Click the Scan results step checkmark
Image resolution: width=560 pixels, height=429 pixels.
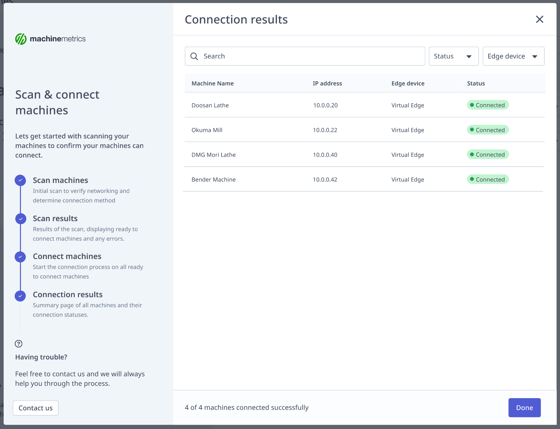tap(20, 218)
